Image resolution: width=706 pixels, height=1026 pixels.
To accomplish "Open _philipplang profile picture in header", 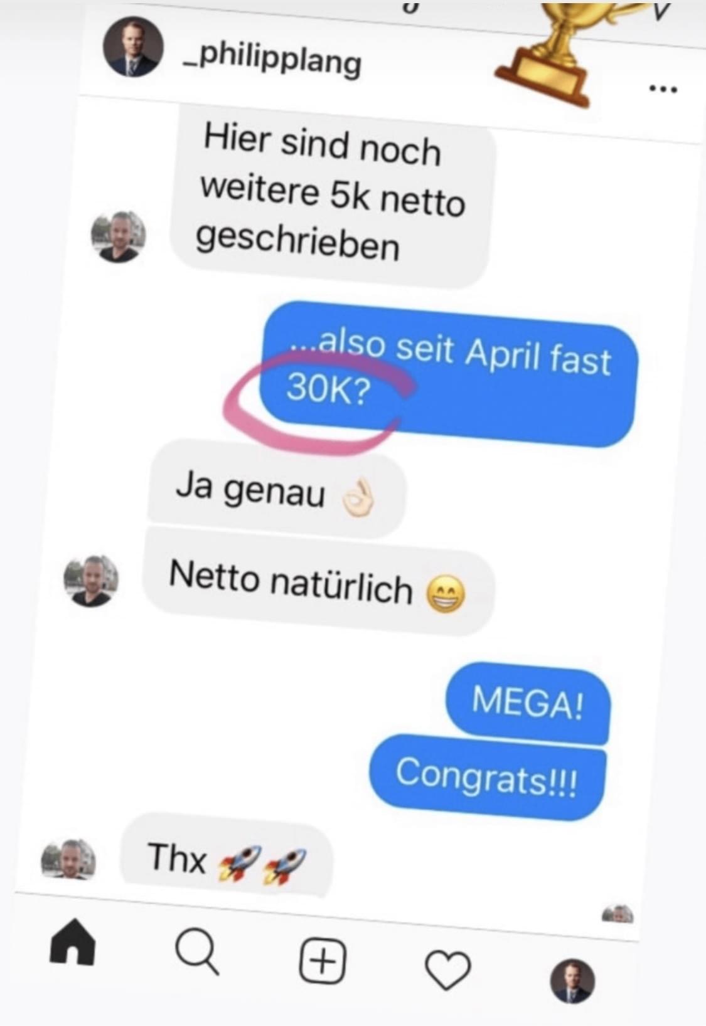I will 133,47.
